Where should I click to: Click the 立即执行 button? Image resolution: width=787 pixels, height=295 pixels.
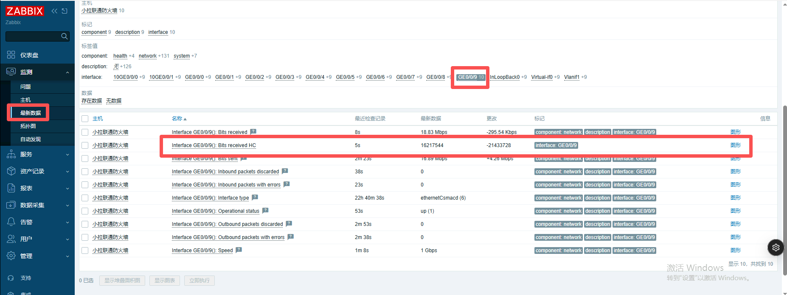coord(200,281)
